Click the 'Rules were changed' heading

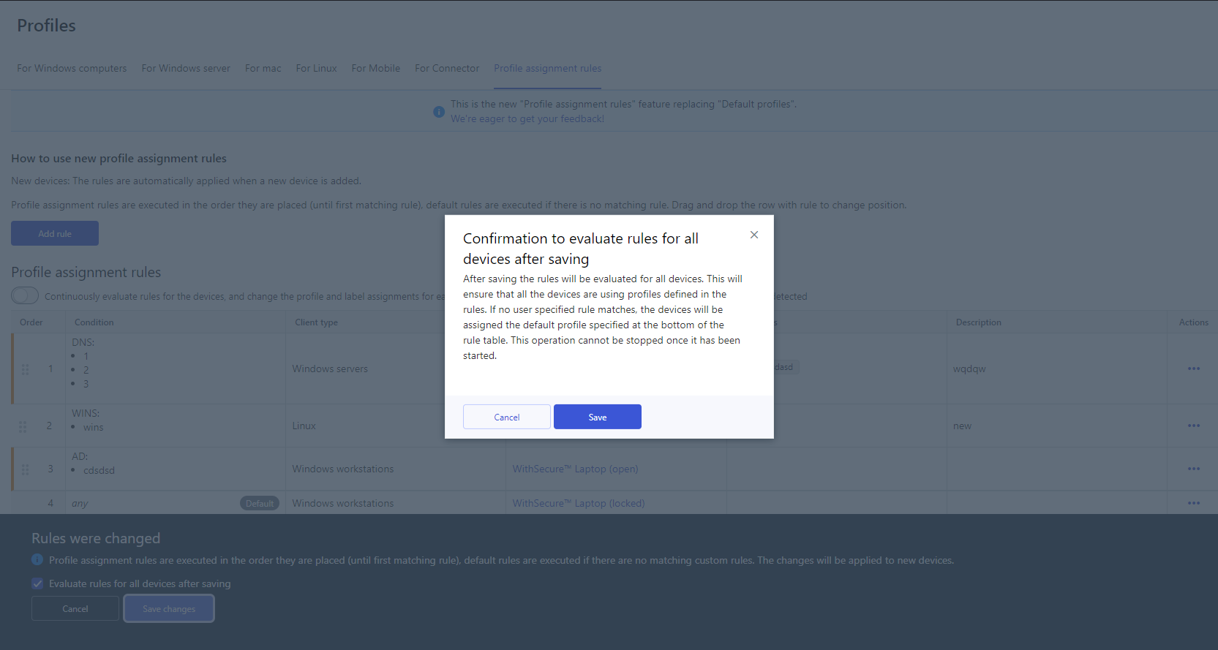point(96,538)
